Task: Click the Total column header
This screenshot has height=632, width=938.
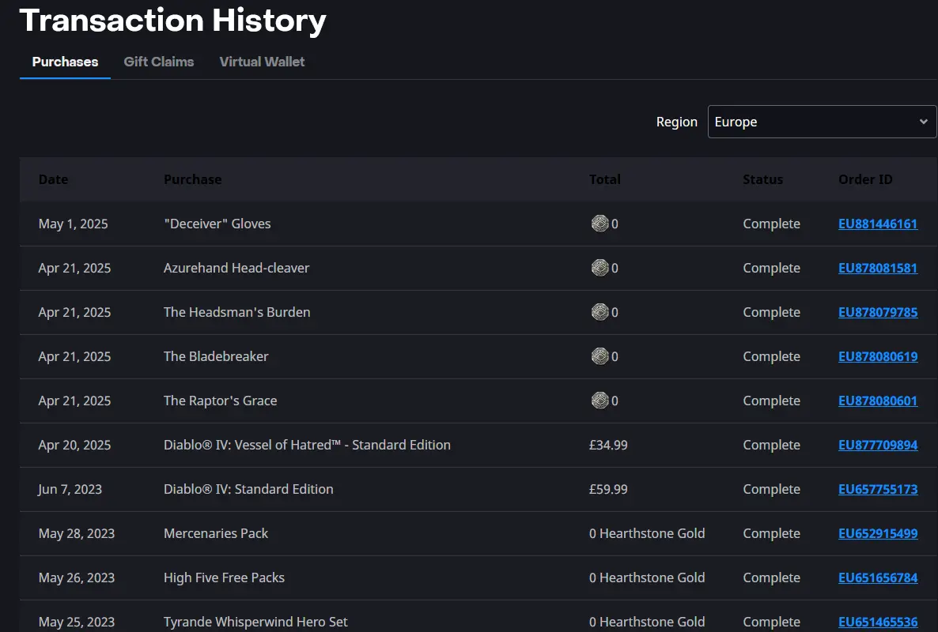Action: pos(604,179)
